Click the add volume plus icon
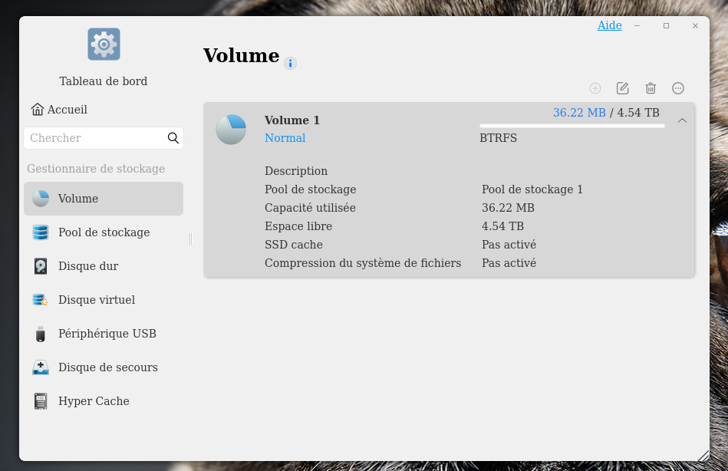The image size is (728, 471). coord(595,88)
